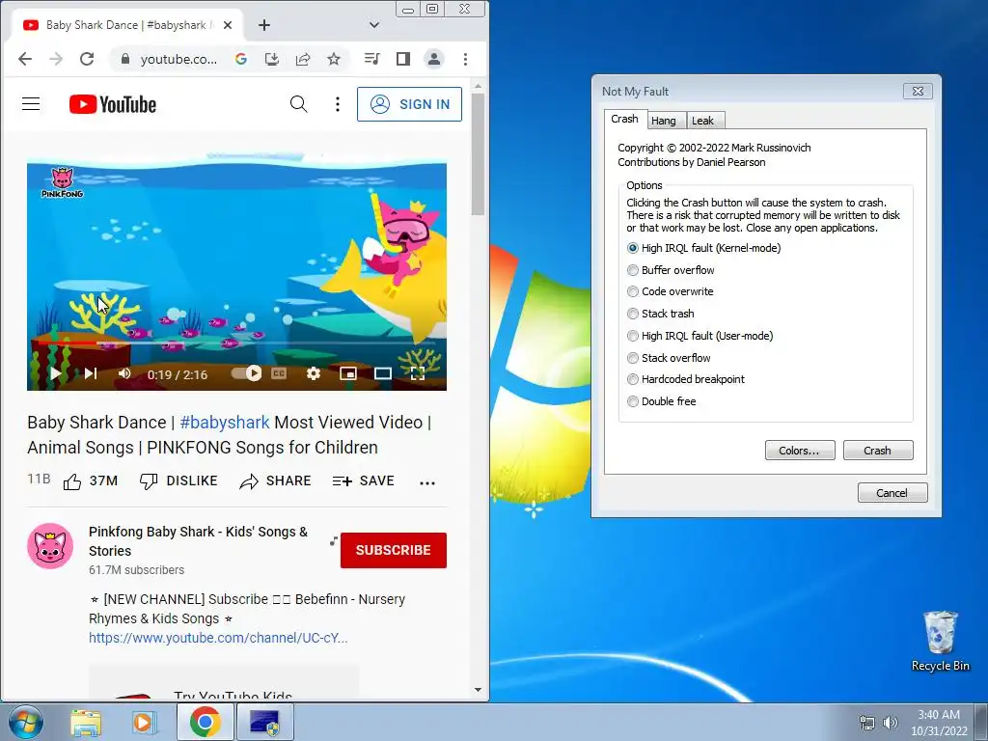Screen dimensions: 988x741
Task: Open the youtube.com/channel link in description
Action: tap(218, 638)
